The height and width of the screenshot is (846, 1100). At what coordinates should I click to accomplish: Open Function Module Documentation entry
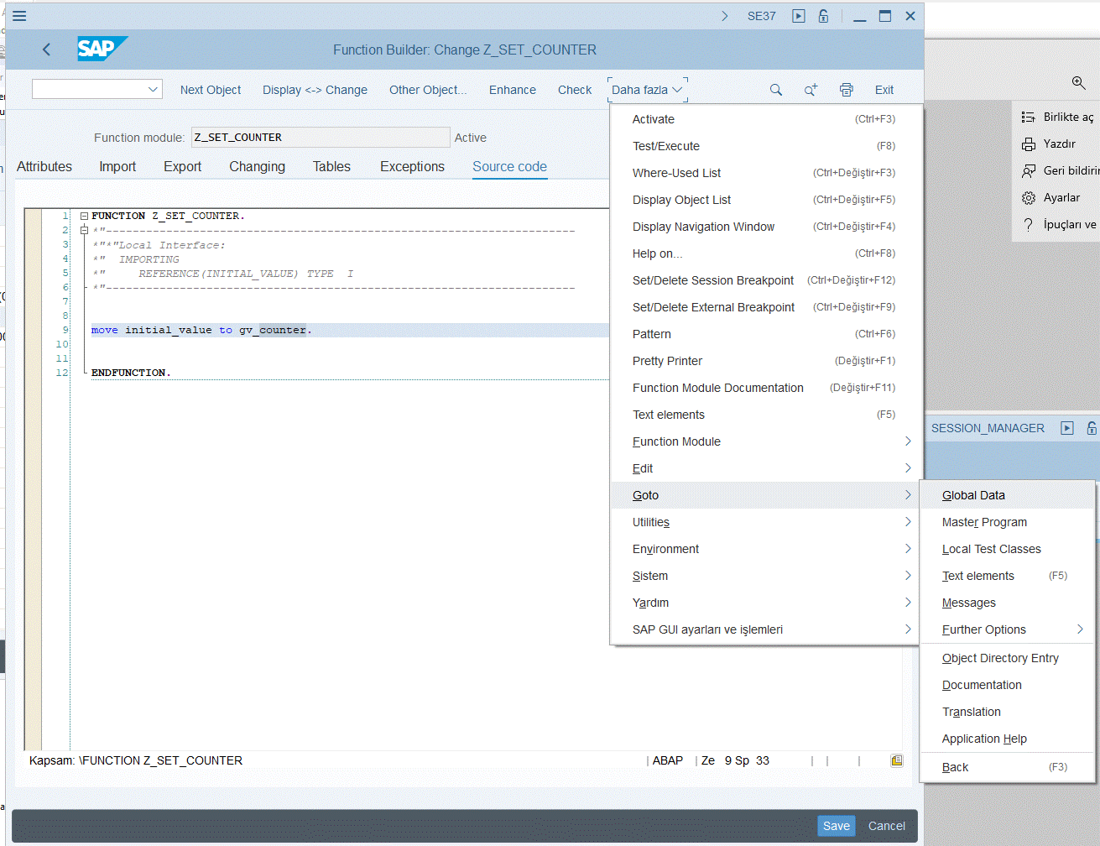pyautogui.click(x=766, y=388)
